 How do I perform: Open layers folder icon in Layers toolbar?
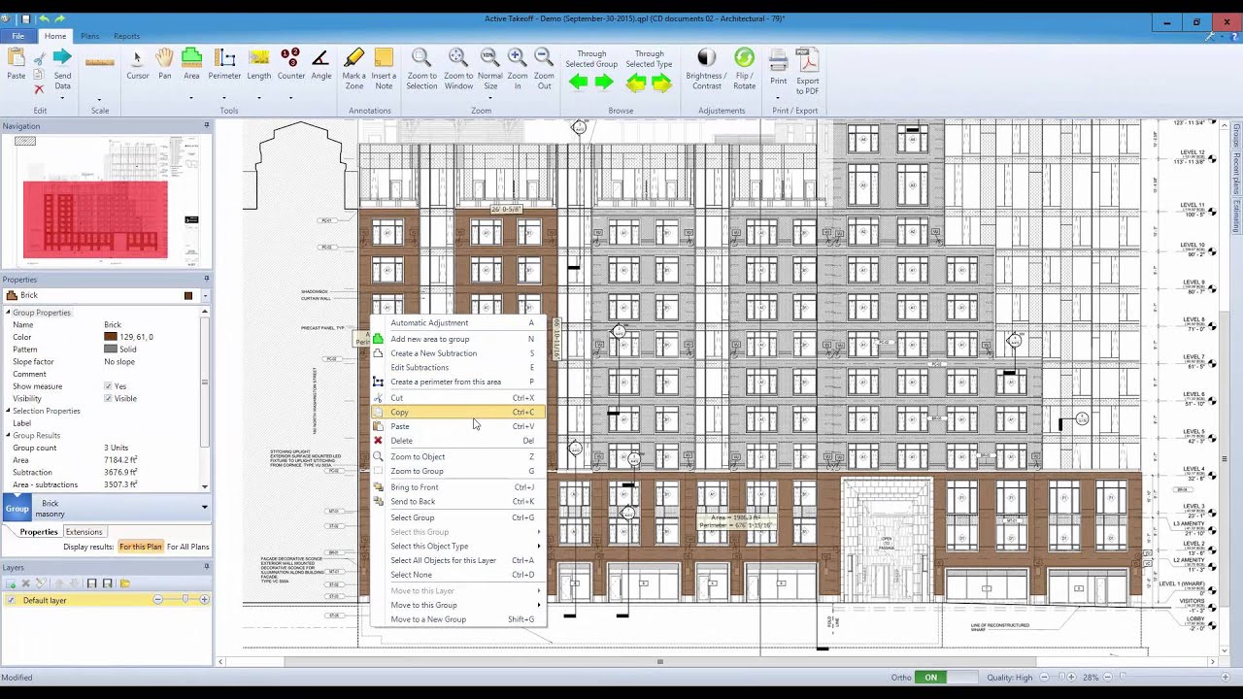pyautogui.click(x=125, y=583)
